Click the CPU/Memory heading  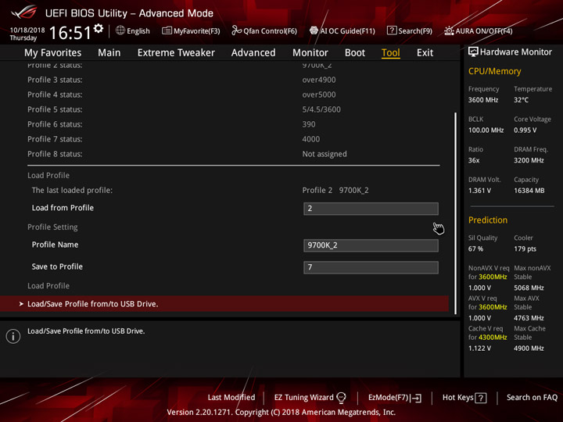click(x=494, y=71)
